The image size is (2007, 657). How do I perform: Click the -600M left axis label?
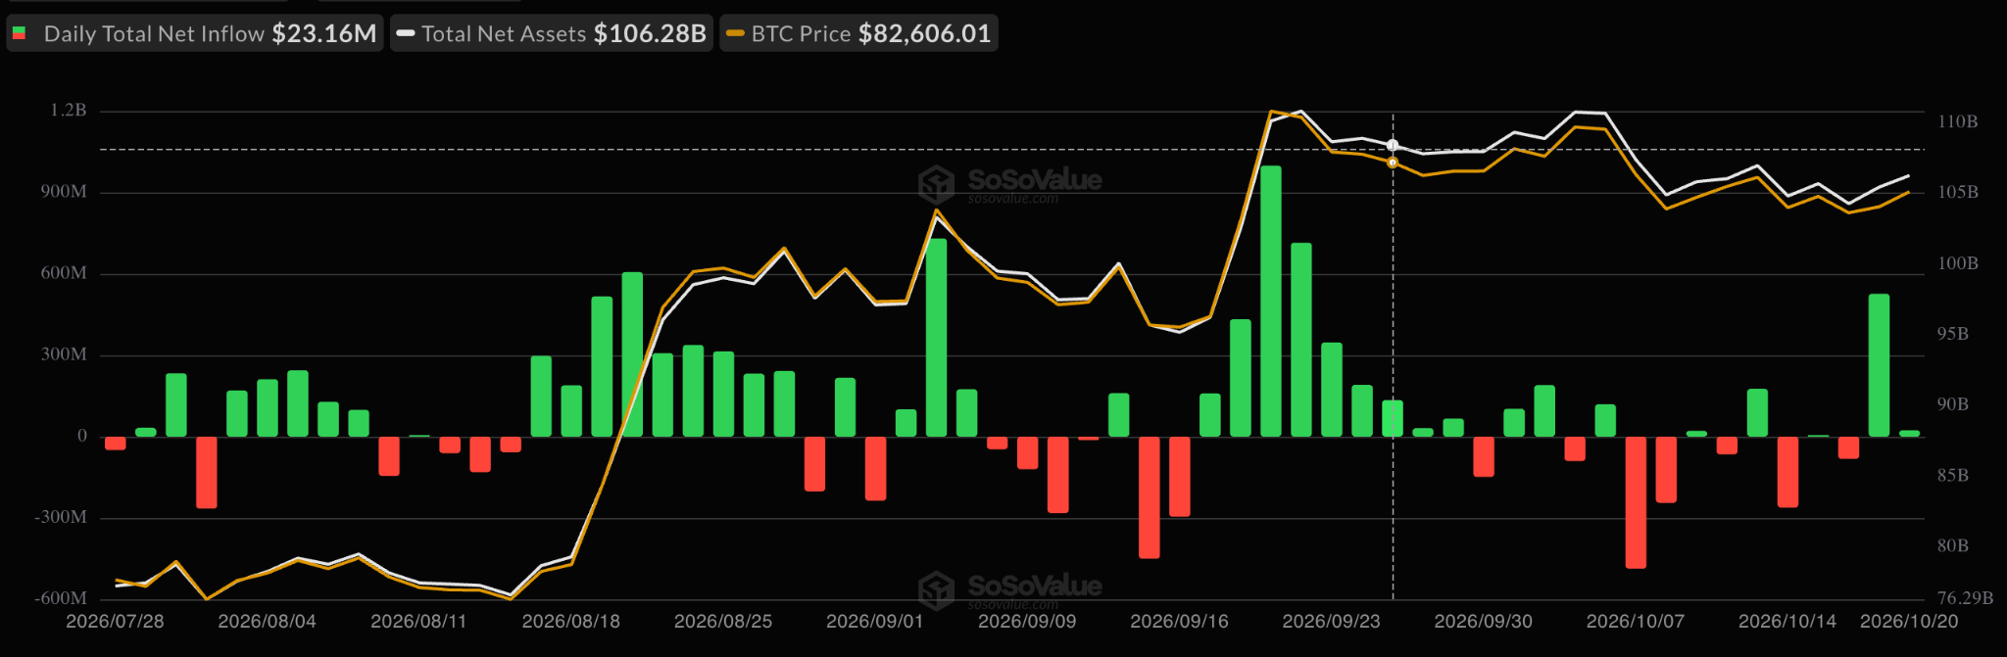[61, 598]
